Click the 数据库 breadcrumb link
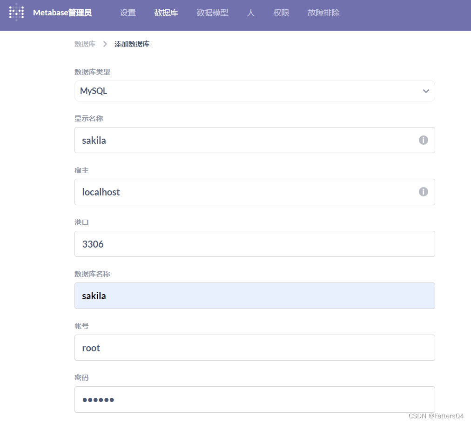The height and width of the screenshot is (423, 471). tap(85, 44)
